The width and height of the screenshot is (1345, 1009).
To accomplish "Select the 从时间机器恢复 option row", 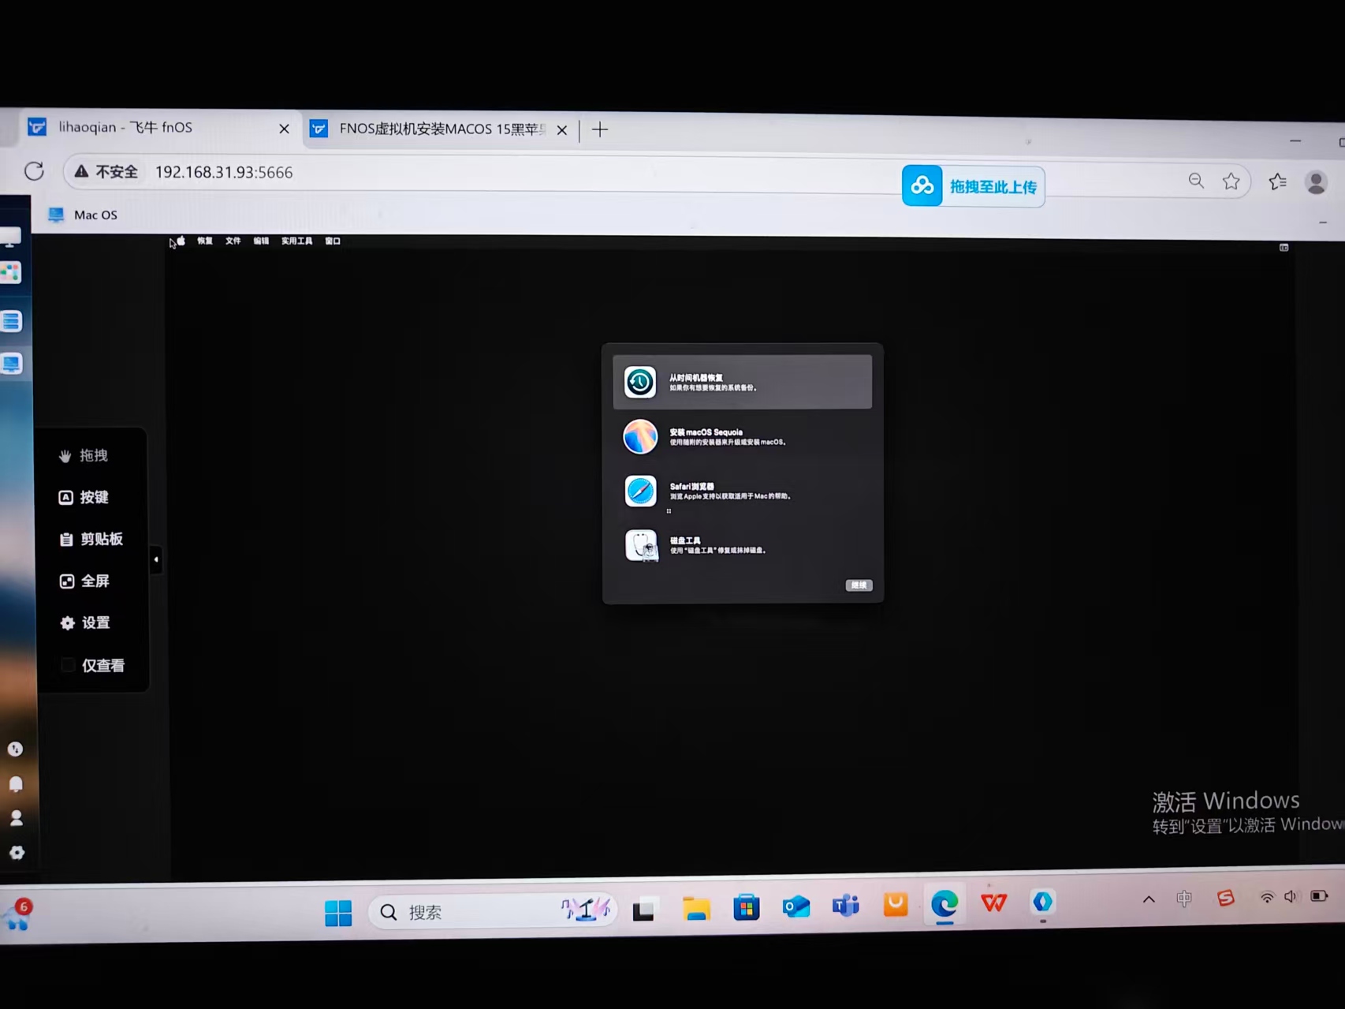I will [x=743, y=382].
